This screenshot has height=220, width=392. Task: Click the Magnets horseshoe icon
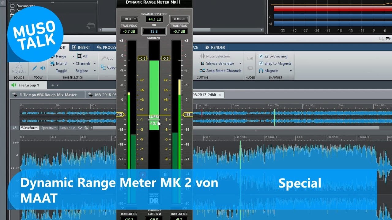[x=261, y=71]
